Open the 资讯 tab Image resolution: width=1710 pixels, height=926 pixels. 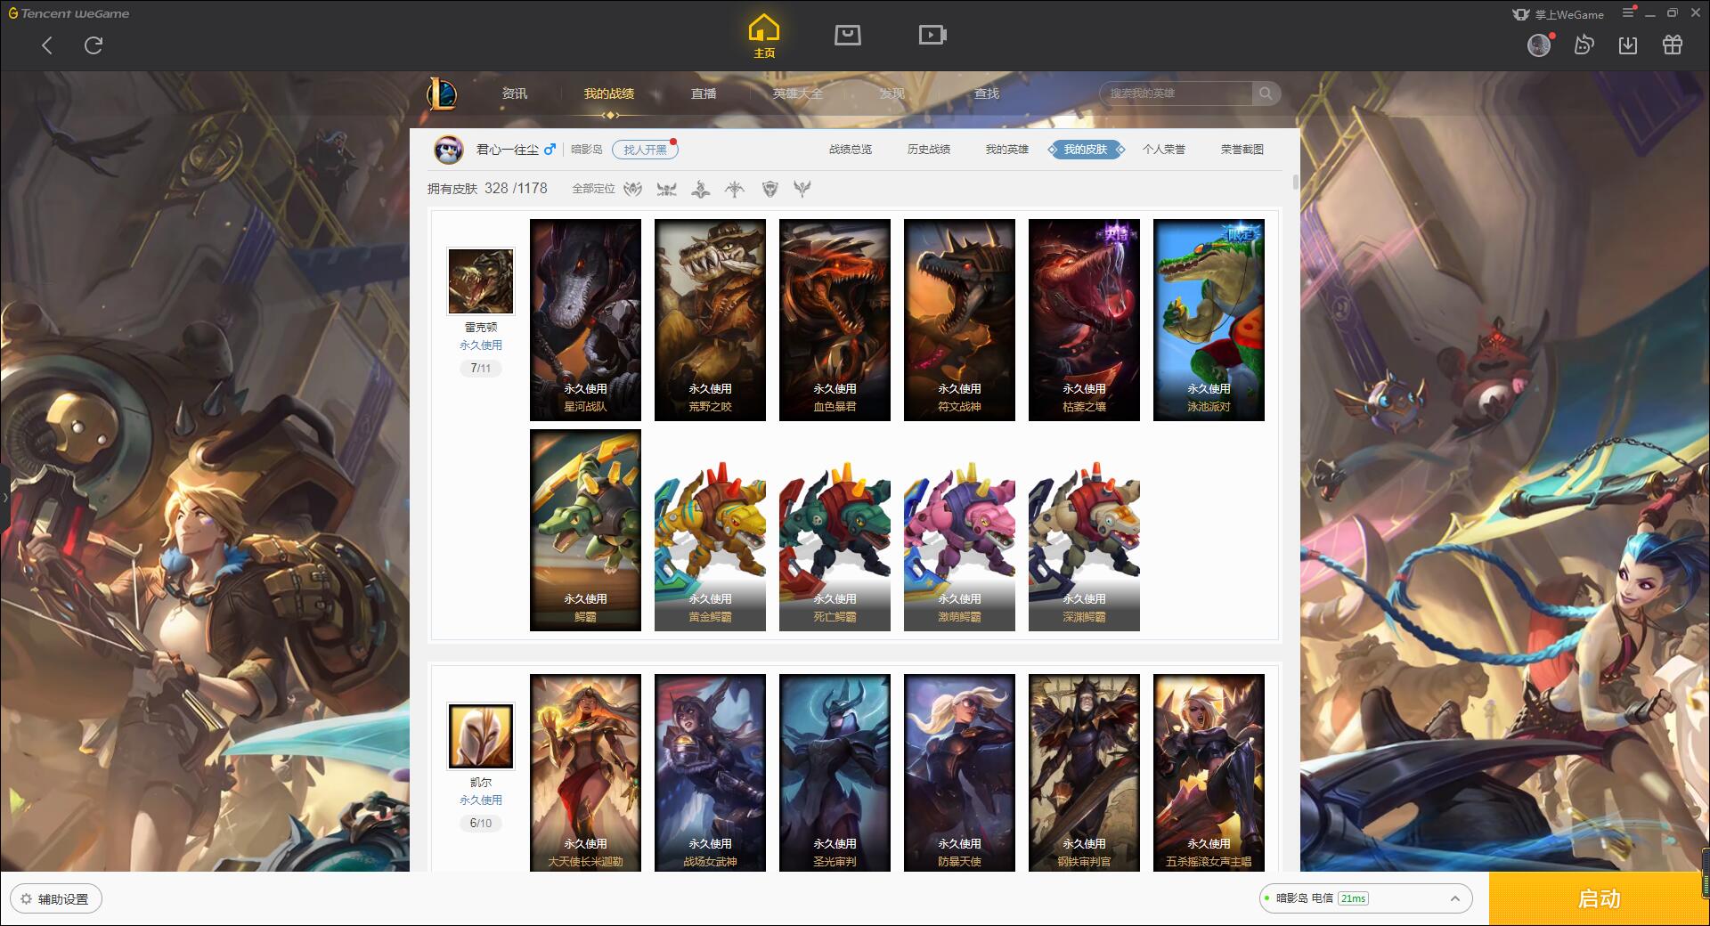coord(514,93)
